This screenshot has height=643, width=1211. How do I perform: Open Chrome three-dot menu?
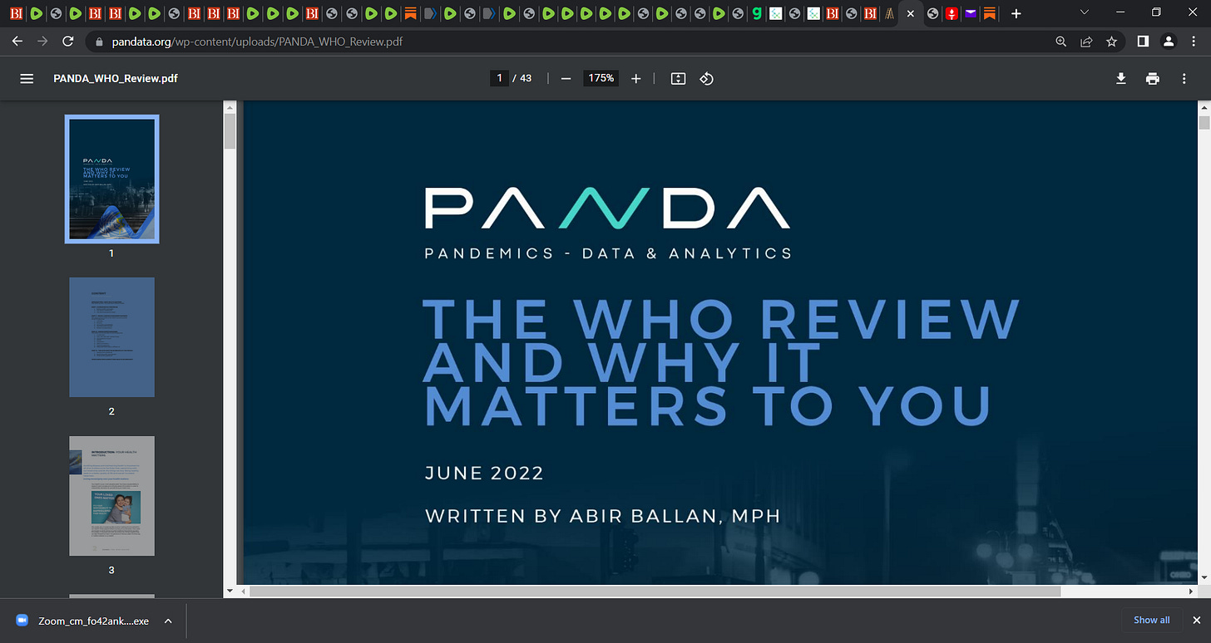(x=1194, y=42)
